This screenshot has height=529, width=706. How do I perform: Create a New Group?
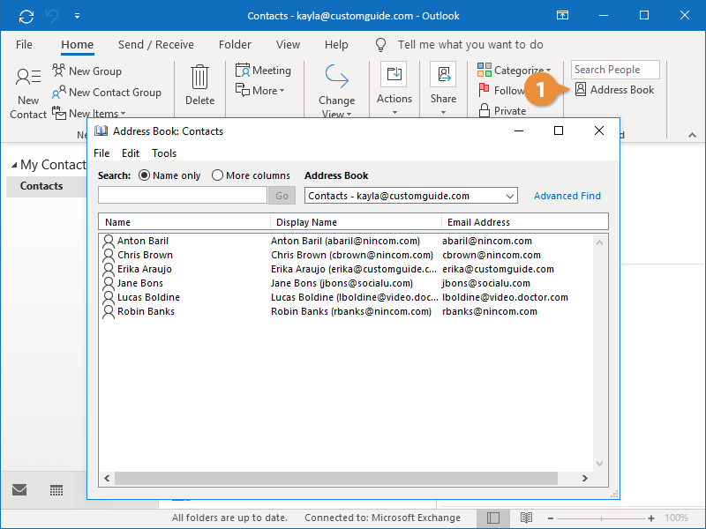pos(86,71)
